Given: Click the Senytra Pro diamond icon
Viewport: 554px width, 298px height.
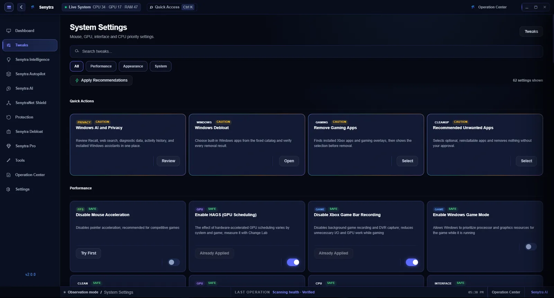Looking at the screenshot, I should click(x=9, y=146).
